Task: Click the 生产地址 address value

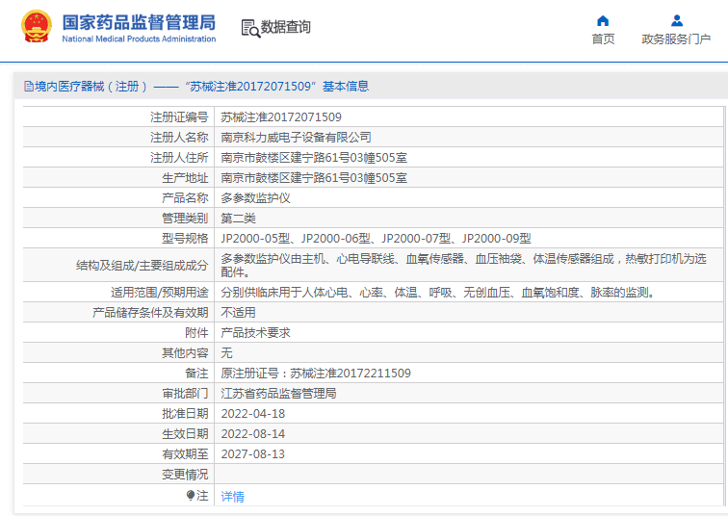Action: click(314, 178)
